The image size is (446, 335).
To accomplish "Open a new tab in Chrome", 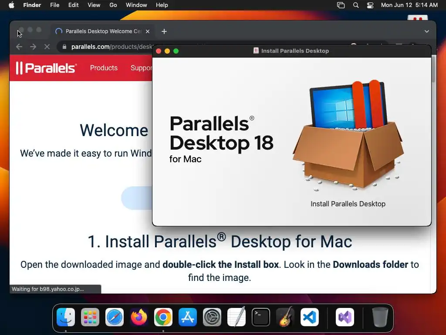I will coord(164,31).
